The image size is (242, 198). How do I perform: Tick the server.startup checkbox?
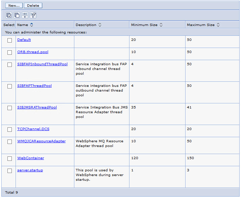pyautogui.click(x=9, y=171)
